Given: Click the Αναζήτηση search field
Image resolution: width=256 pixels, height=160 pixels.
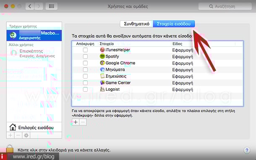Looking at the screenshot, I should point(225,6).
